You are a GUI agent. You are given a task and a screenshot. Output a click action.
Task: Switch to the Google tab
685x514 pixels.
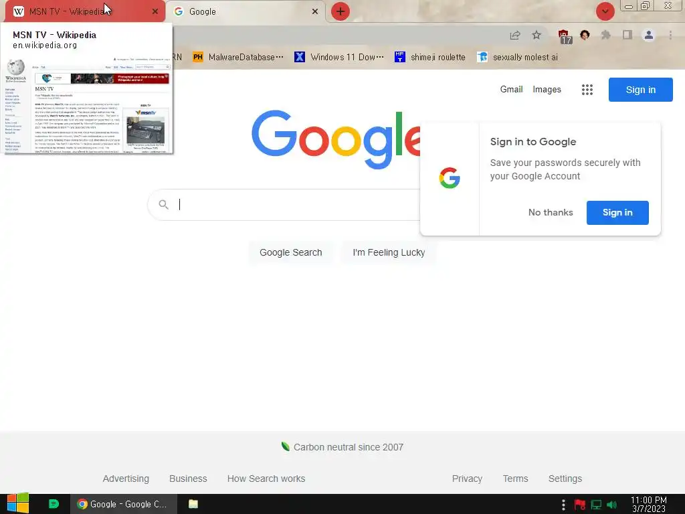click(x=245, y=11)
